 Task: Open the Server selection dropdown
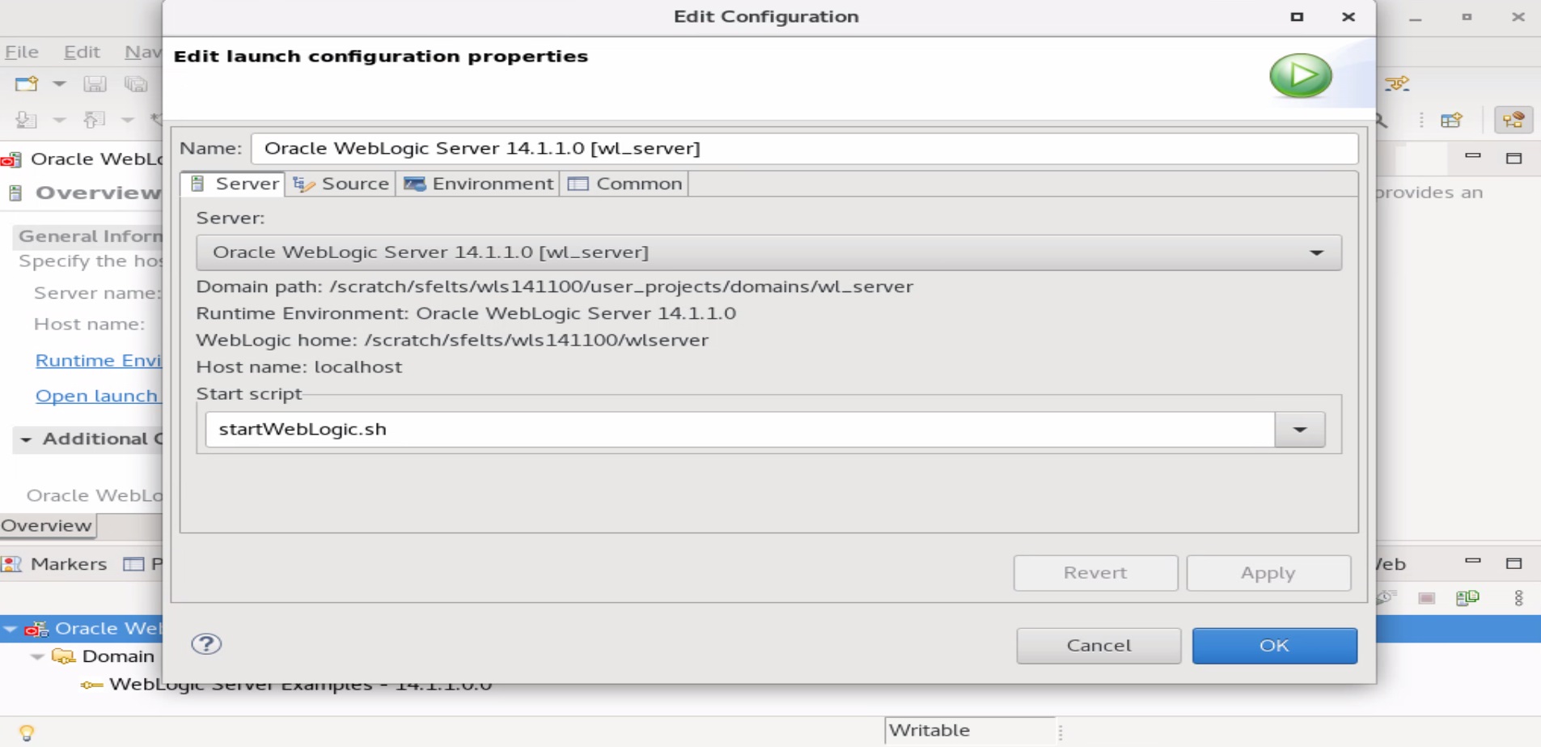1316,253
